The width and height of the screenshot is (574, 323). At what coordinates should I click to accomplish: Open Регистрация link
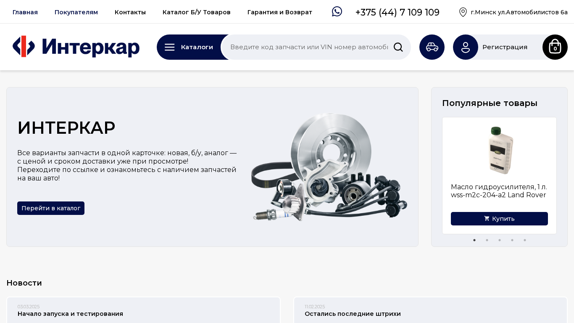505,47
